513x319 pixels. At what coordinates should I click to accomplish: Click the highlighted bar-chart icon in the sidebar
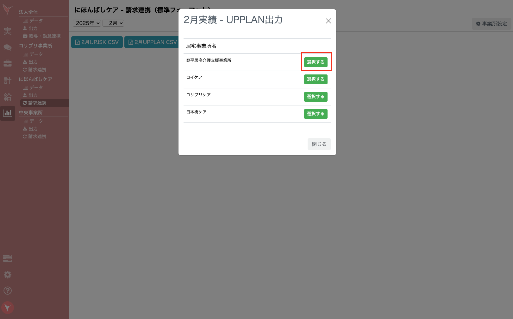pos(8,113)
